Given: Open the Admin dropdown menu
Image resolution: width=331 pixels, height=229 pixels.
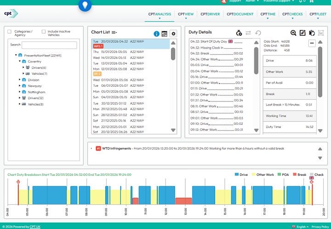Looking at the screenshot, I should 252,1.
